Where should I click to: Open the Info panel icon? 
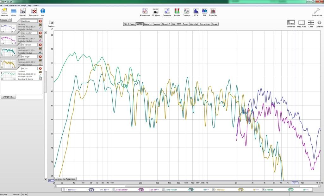pos(43,11)
